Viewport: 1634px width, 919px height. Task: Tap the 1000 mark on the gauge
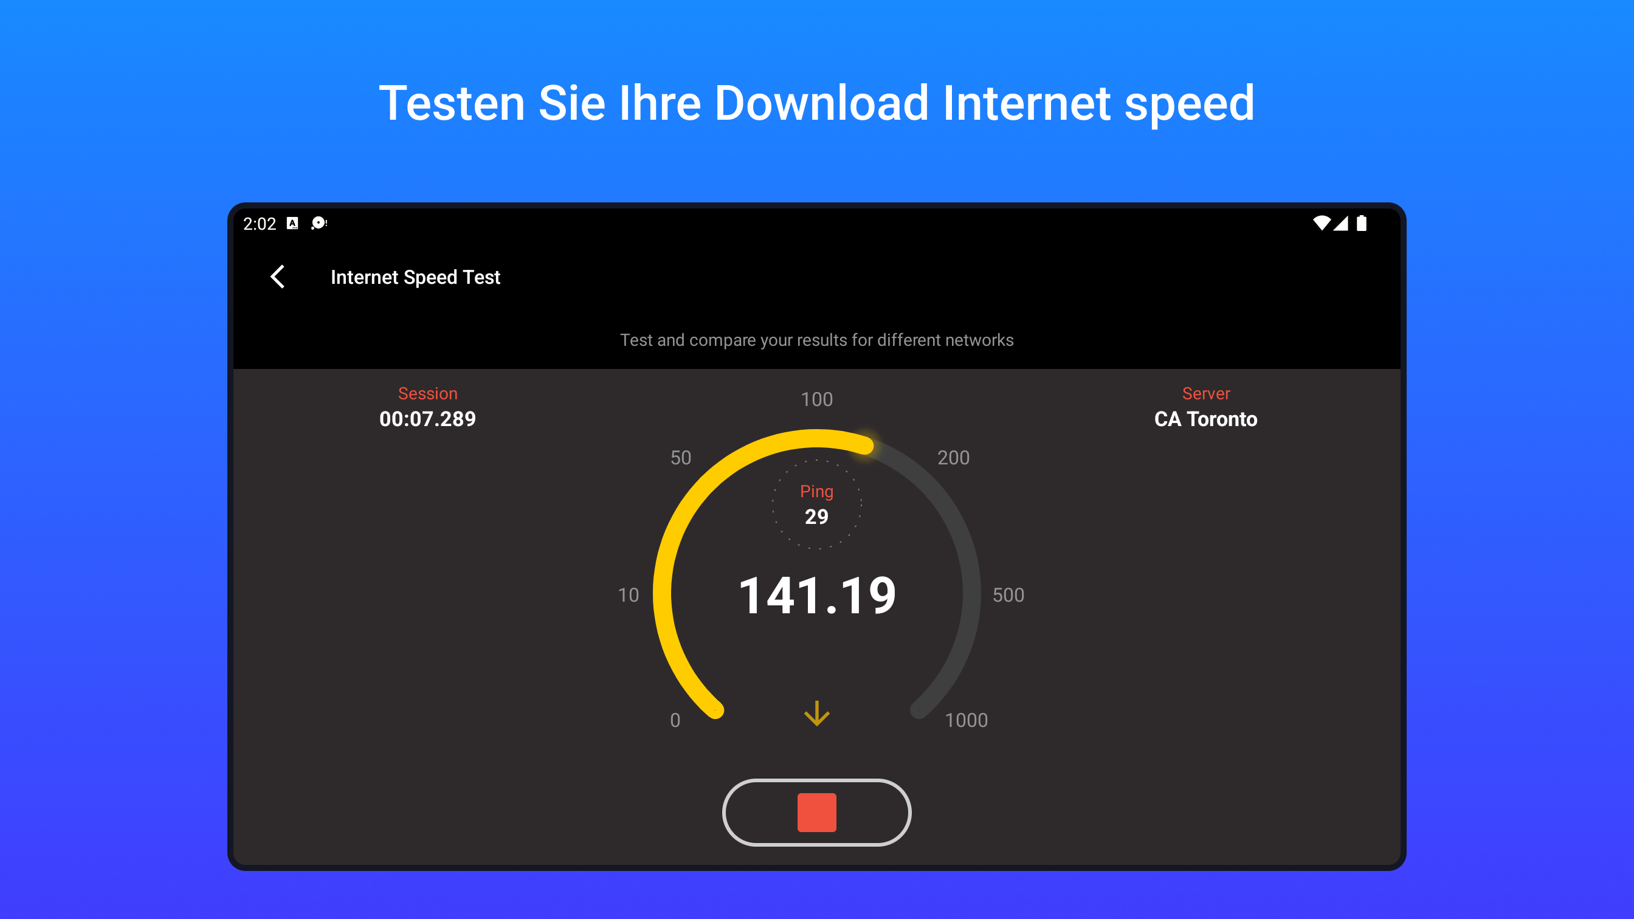click(966, 720)
